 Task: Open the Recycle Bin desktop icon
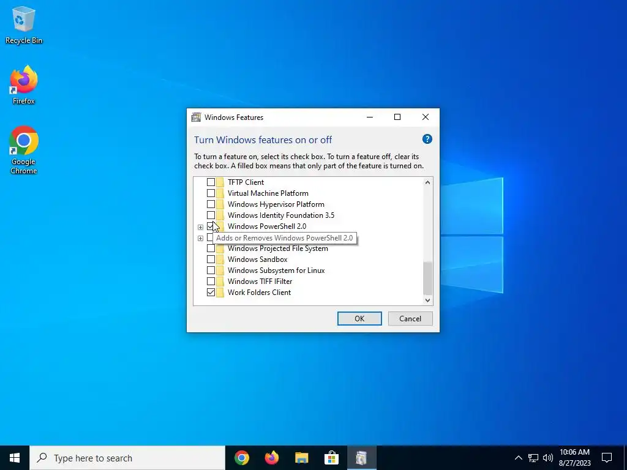(x=24, y=24)
